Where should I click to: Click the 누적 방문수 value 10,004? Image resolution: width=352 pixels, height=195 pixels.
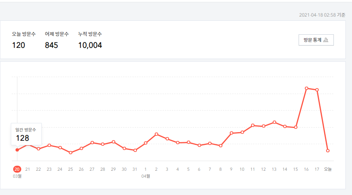(x=90, y=45)
